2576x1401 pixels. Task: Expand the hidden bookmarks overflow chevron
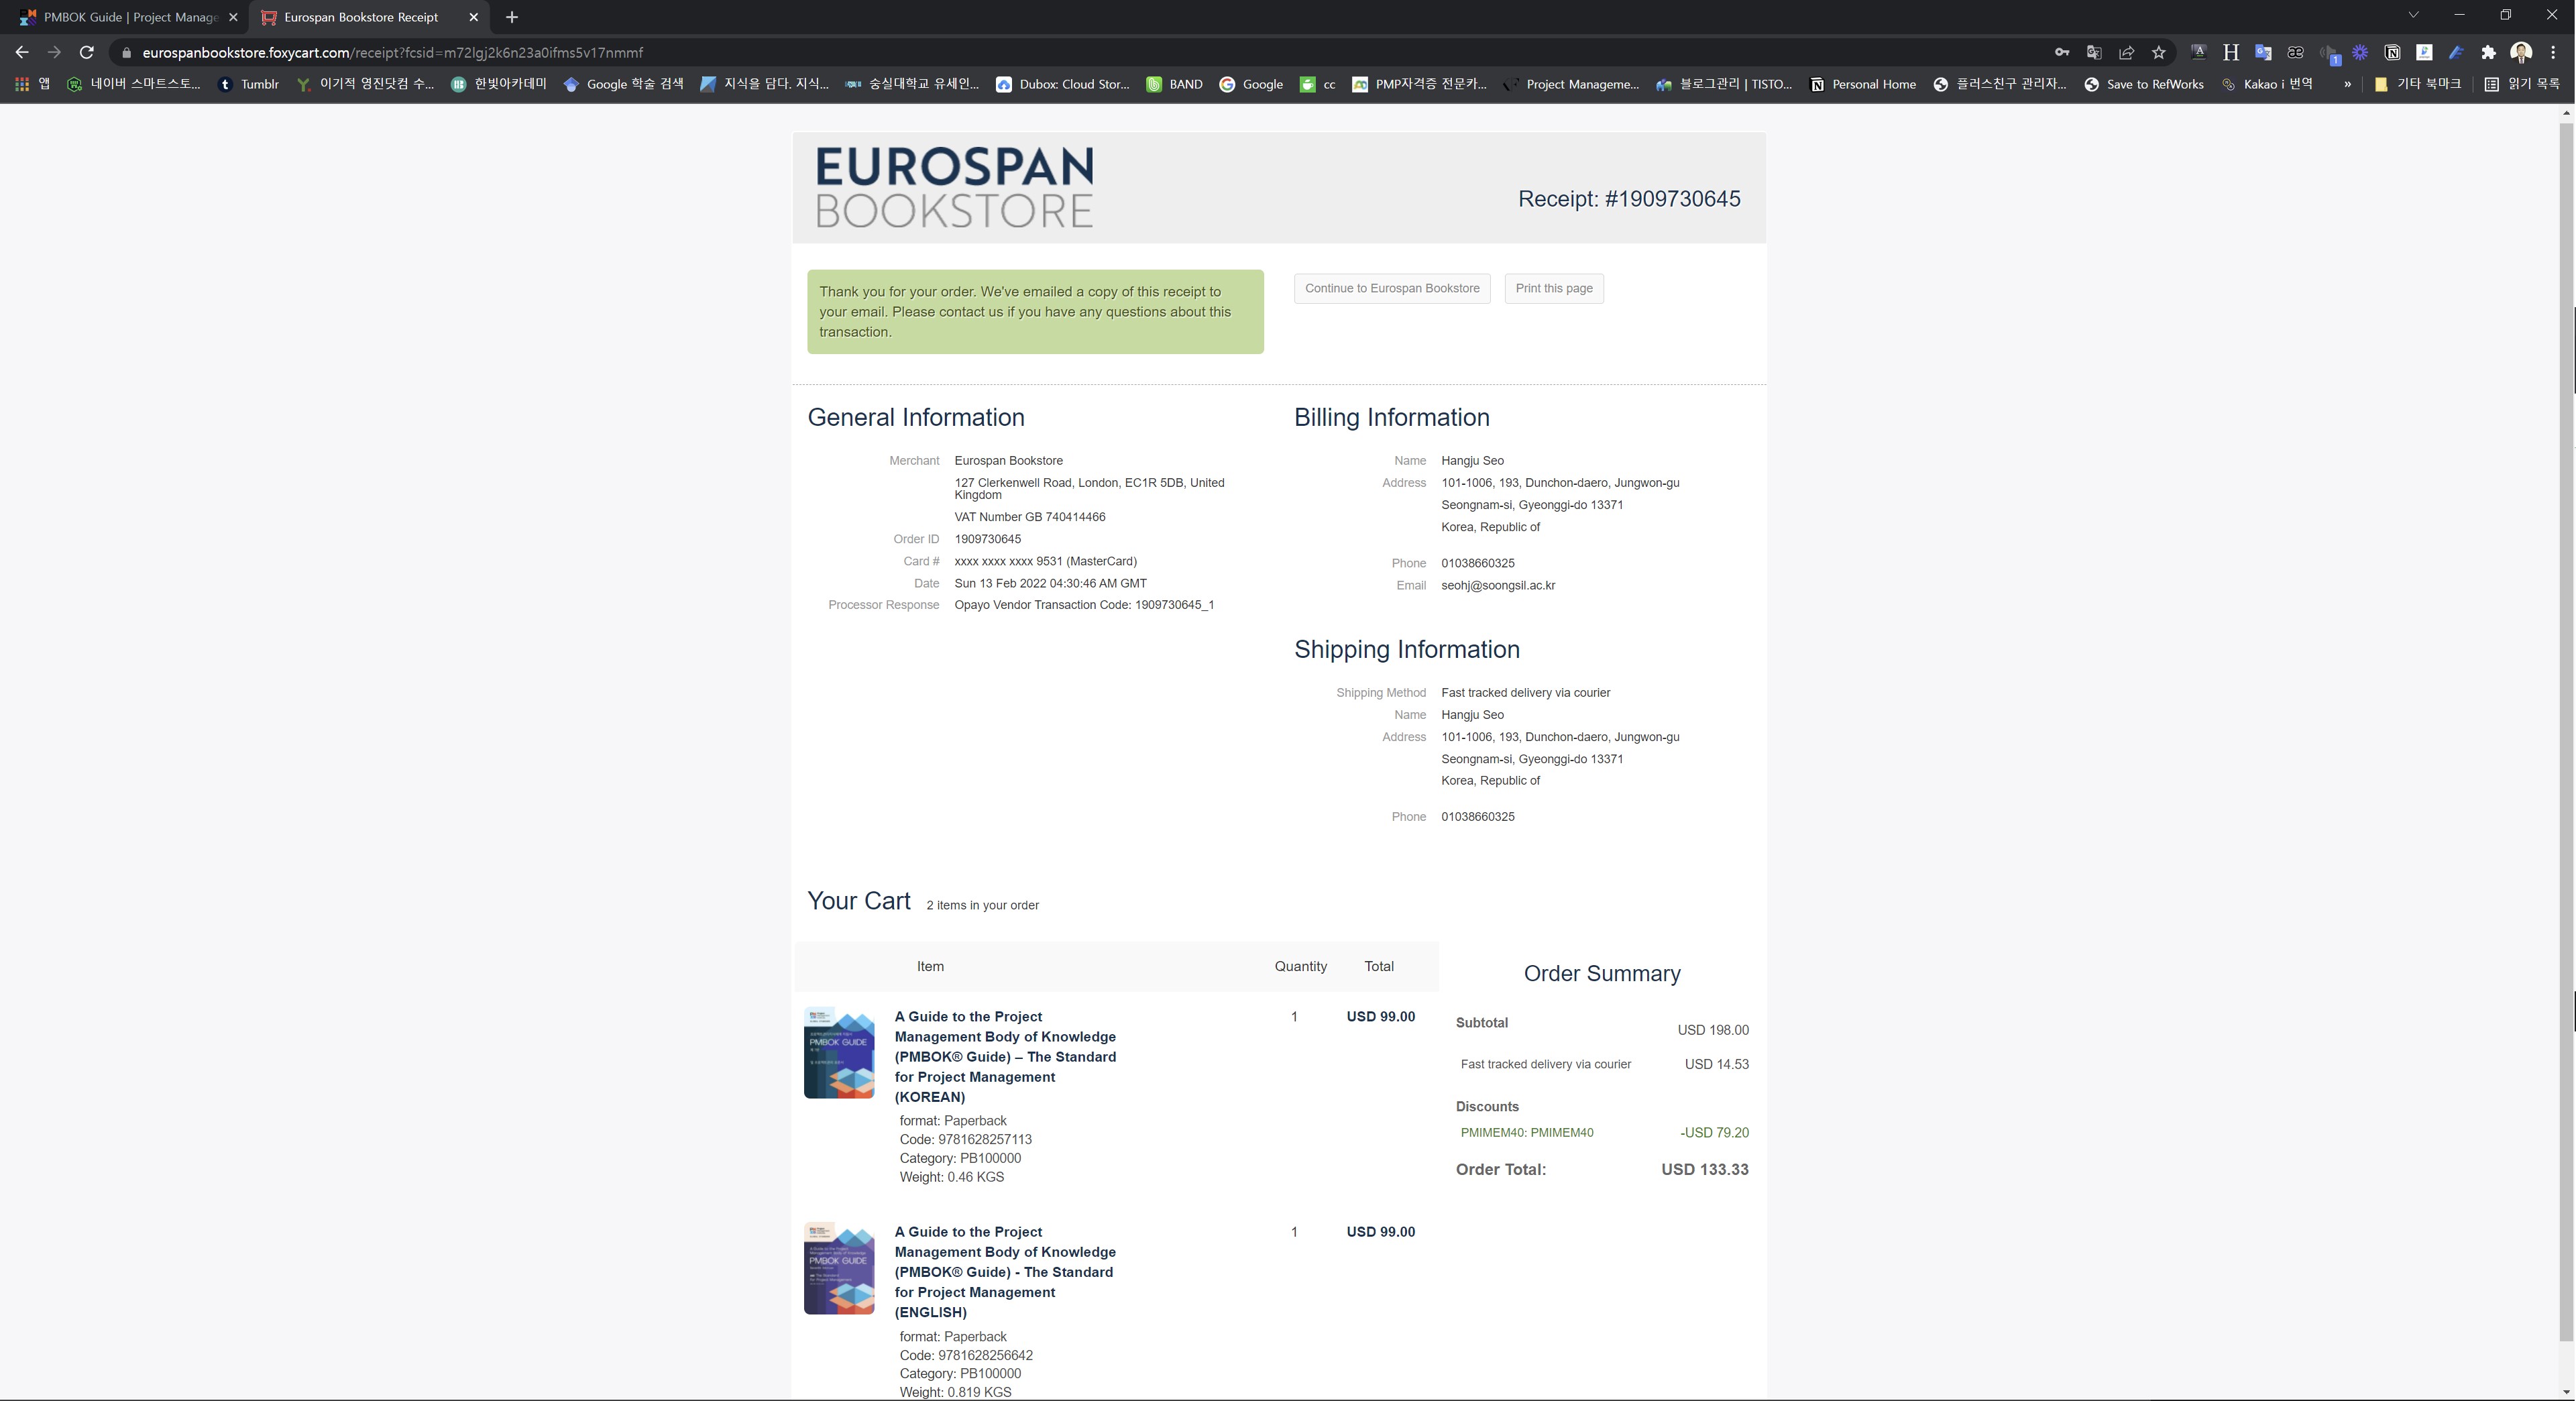(x=2347, y=85)
